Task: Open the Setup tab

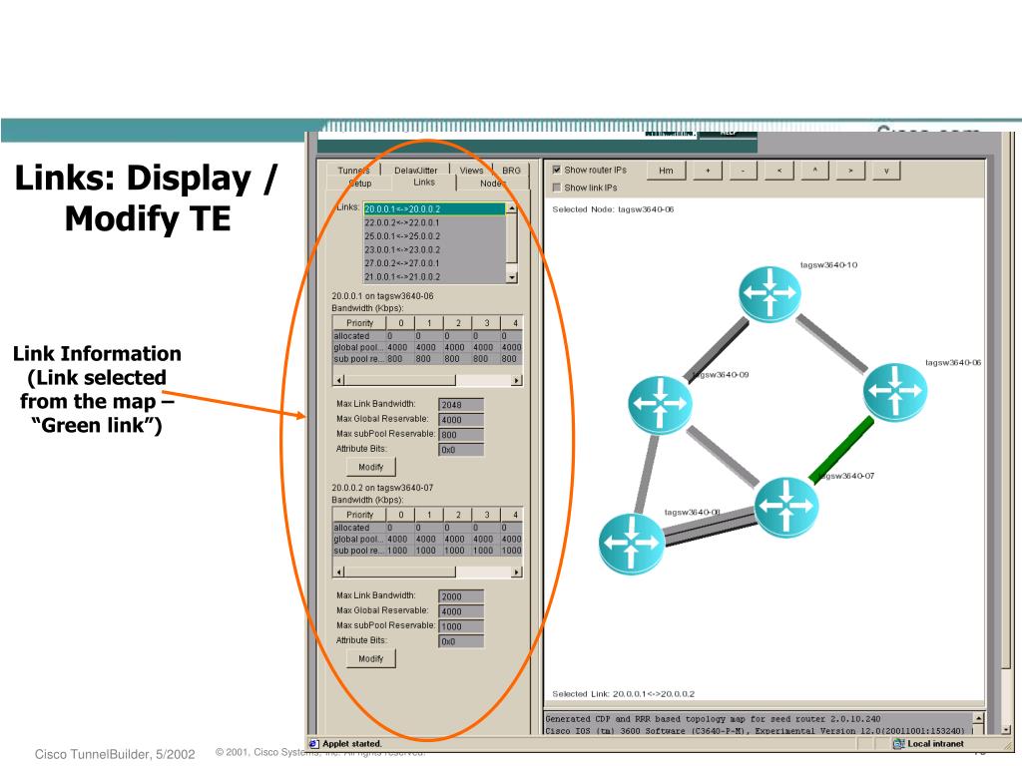Action: click(359, 184)
